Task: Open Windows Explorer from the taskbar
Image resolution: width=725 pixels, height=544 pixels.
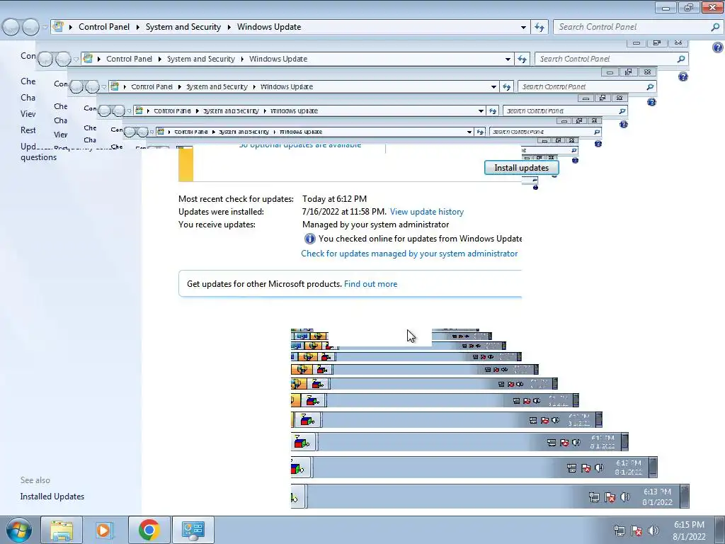Action: (x=62, y=530)
